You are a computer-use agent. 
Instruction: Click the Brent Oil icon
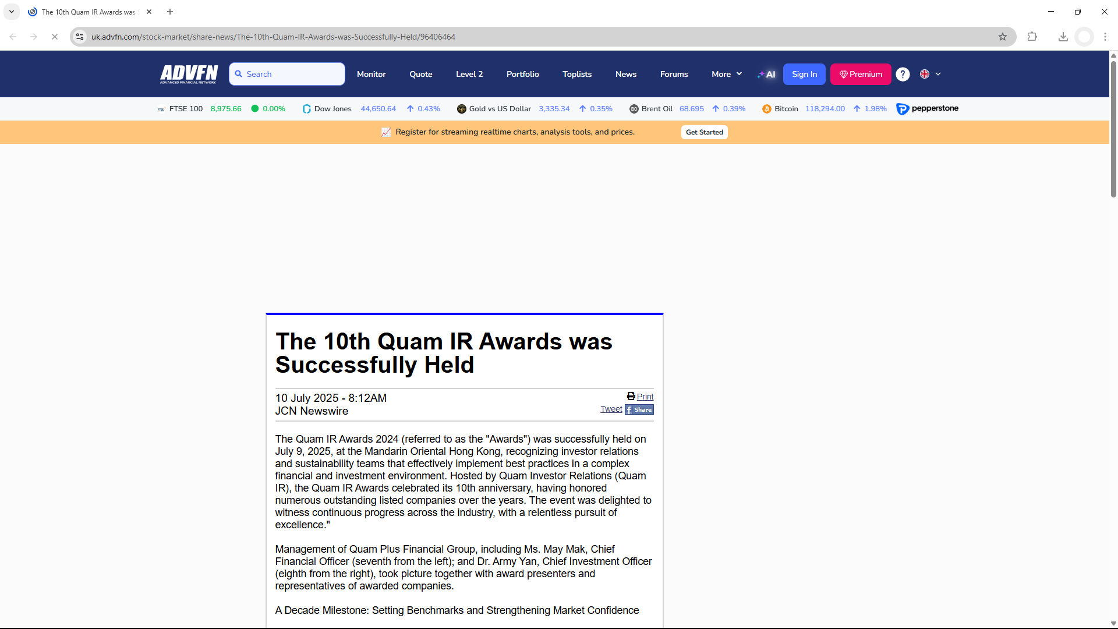click(x=634, y=109)
